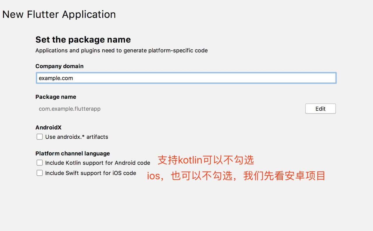Check Include Kotlin support for Android code

pyautogui.click(x=40, y=163)
